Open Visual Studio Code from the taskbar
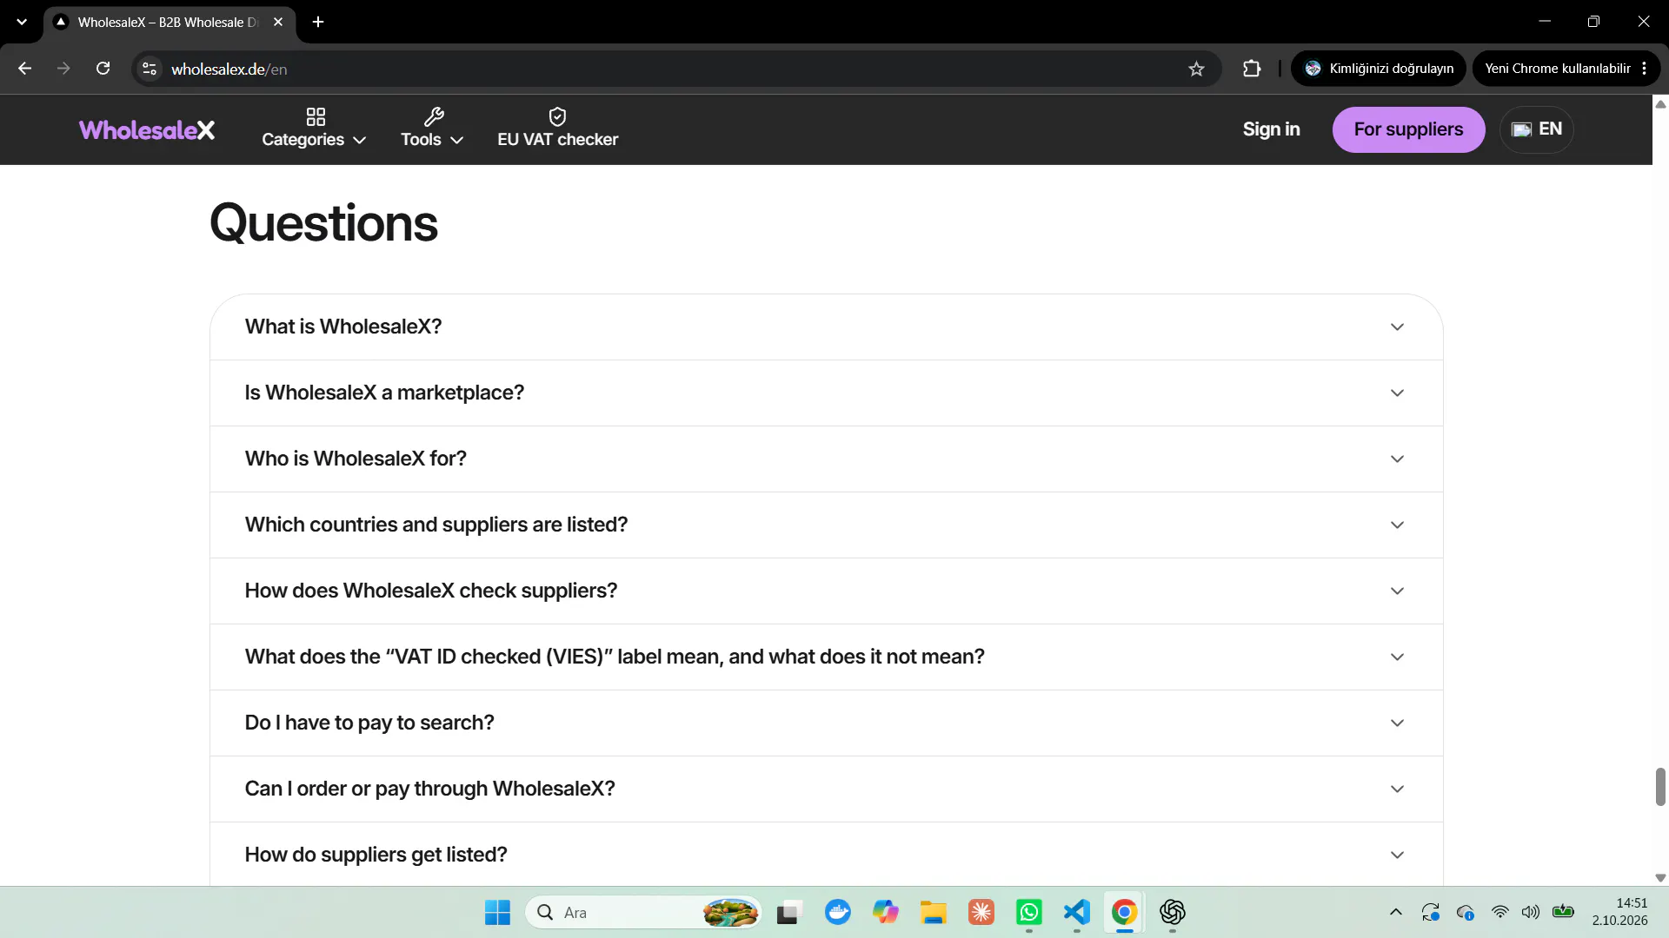The width and height of the screenshot is (1669, 938). pos(1077,913)
